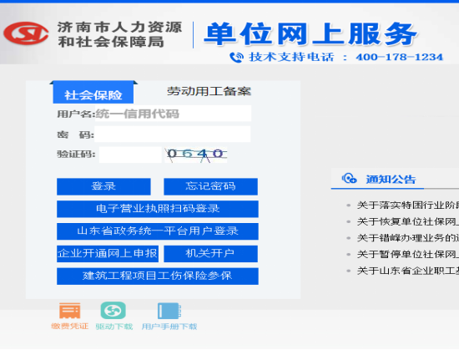The height and width of the screenshot is (350, 459).
Task: Open the 用户手册下载 manual download icon
Action: pos(169,311)
